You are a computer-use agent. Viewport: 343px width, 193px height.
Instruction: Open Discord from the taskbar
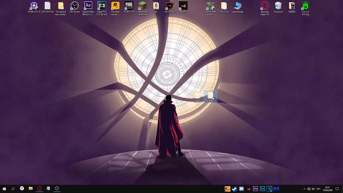tap(241, 189)
